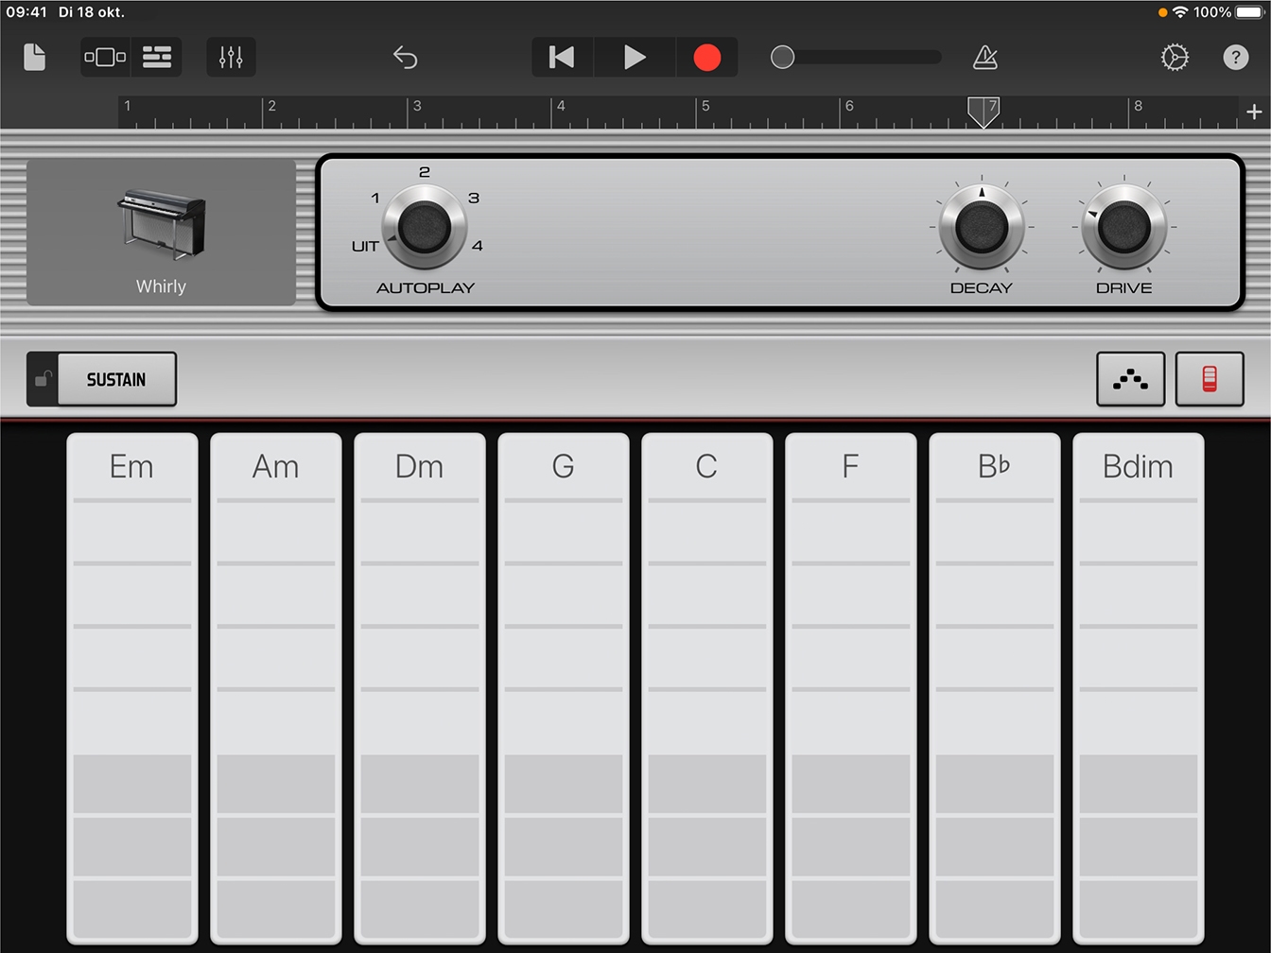Start recording with the red Record button

pyautogui.click(x=706, y=57)
